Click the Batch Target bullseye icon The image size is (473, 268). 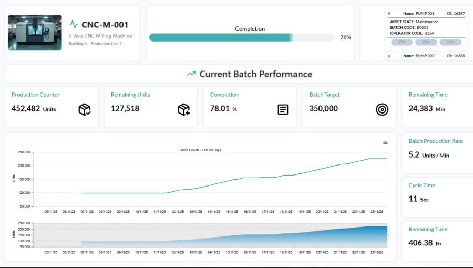(382, 109)
